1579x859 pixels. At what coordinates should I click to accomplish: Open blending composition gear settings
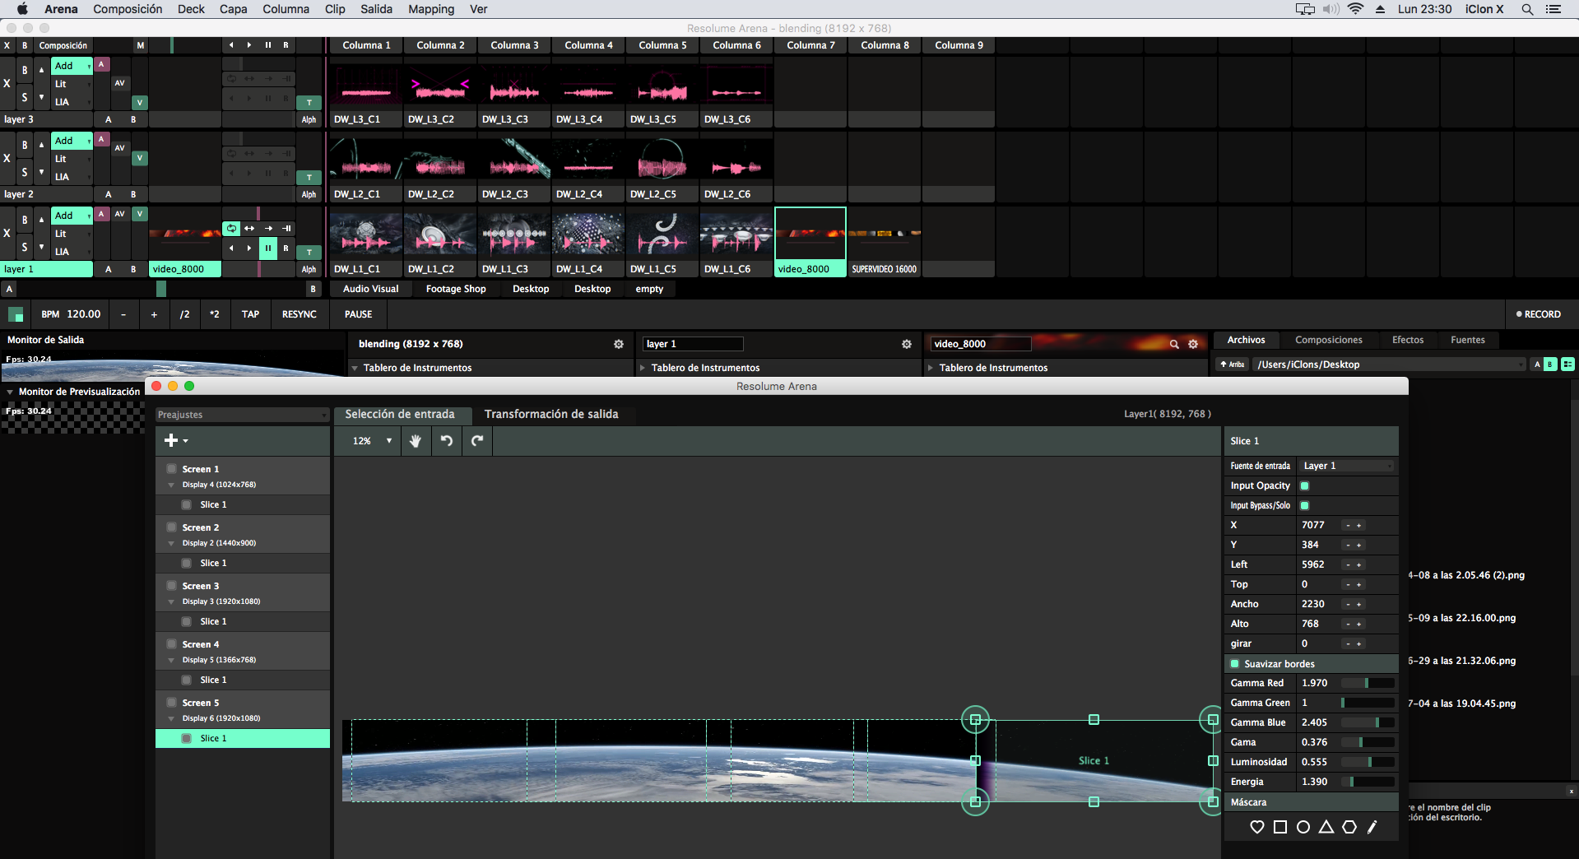[619, 344]
